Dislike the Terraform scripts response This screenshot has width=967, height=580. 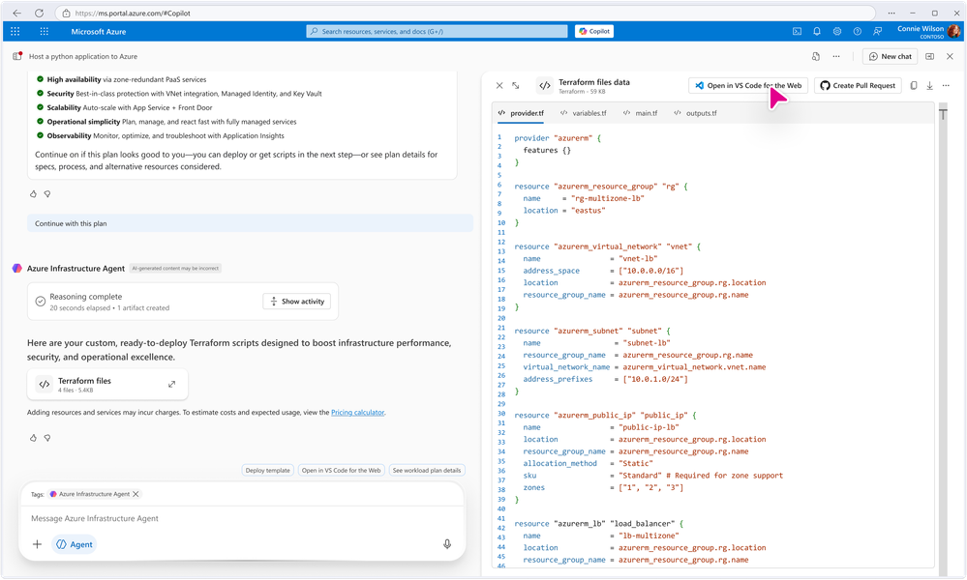point(47,439)
